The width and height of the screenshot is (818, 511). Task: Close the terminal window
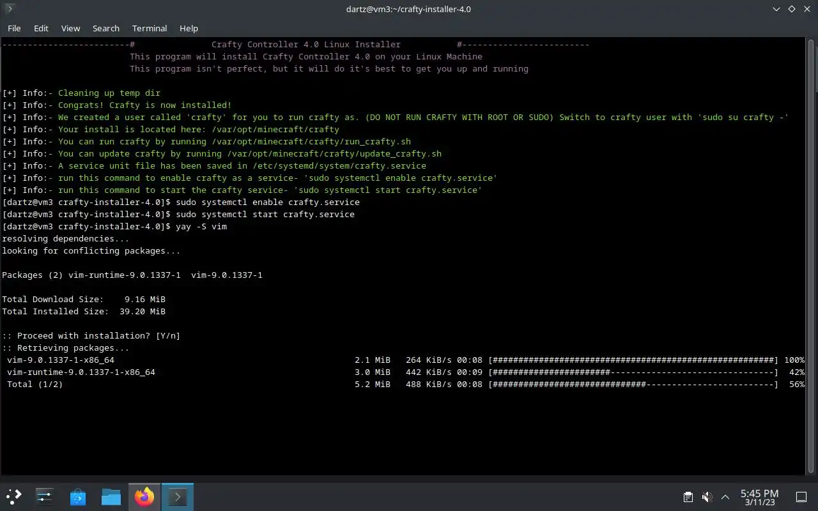click(x=807, y=9)
